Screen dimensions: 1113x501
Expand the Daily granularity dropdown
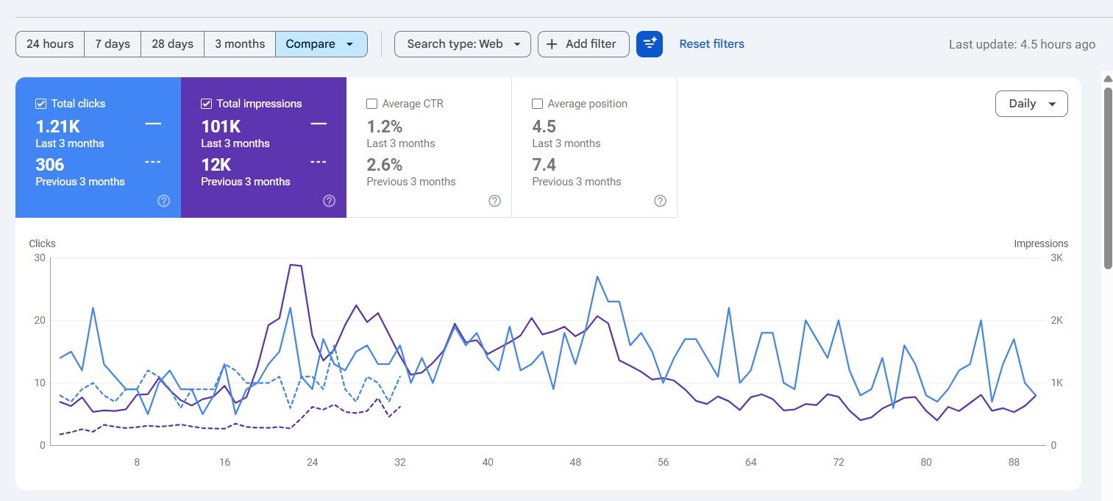[x=1031, y=104]
